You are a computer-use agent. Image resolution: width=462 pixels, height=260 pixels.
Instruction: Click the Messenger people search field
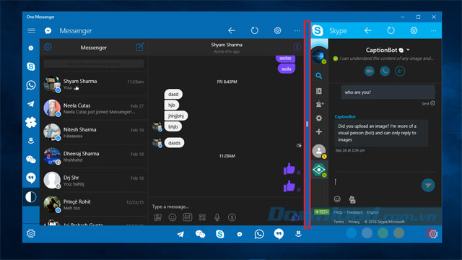point(94,64)
